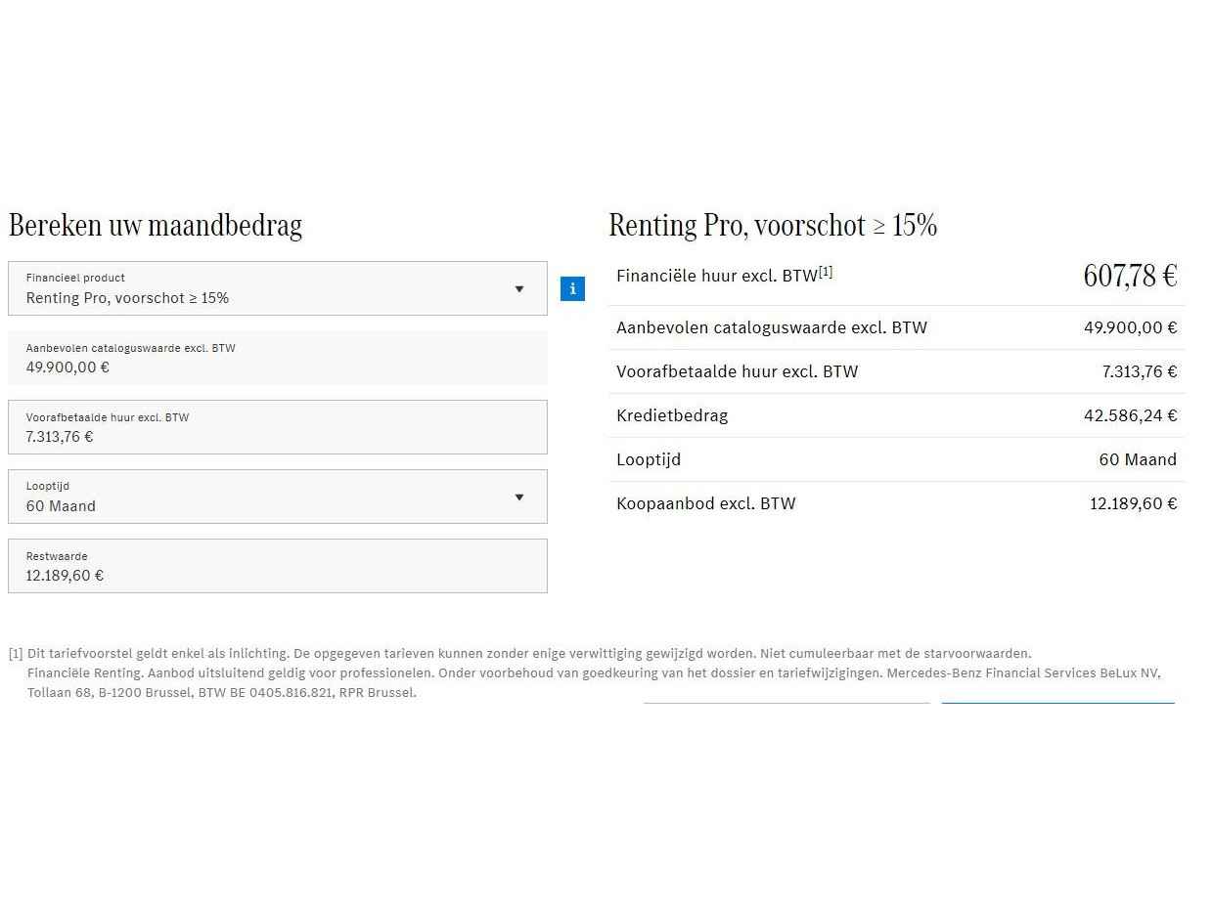Click the 'Renting Pro, voorschot ≥ 15%' results heading
The image size is (1213, 909).
tap(773, 226)
